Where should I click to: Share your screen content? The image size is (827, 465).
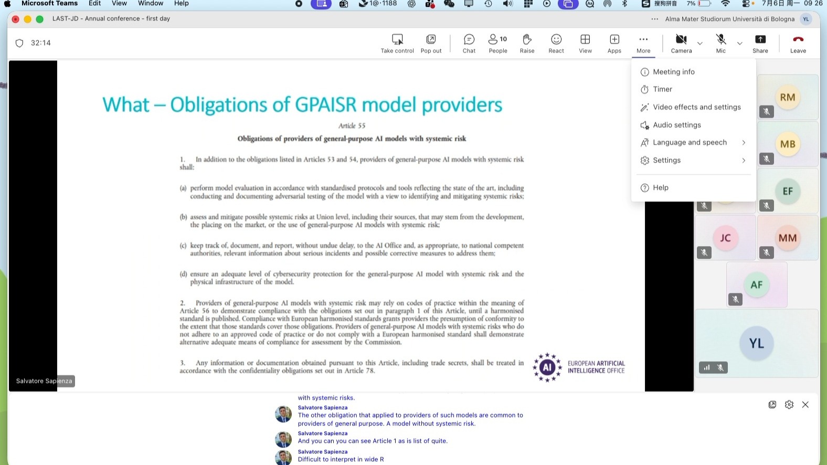coord(760,44)
